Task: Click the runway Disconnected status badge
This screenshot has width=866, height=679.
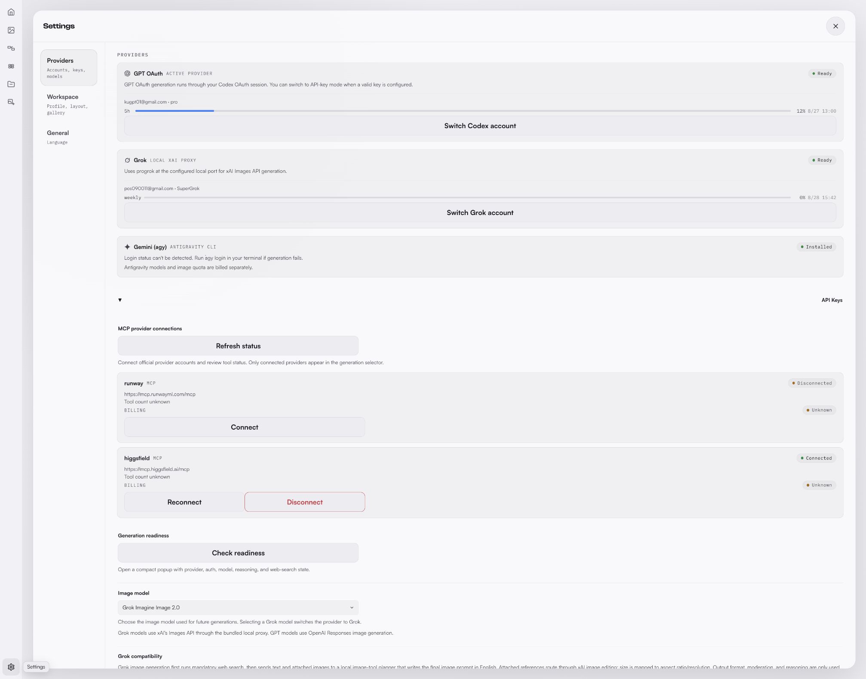Action: click(812, 383)
